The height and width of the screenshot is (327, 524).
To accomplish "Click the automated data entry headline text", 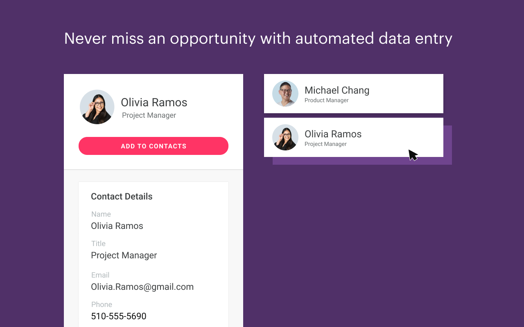I will click(x=258, y=38).
